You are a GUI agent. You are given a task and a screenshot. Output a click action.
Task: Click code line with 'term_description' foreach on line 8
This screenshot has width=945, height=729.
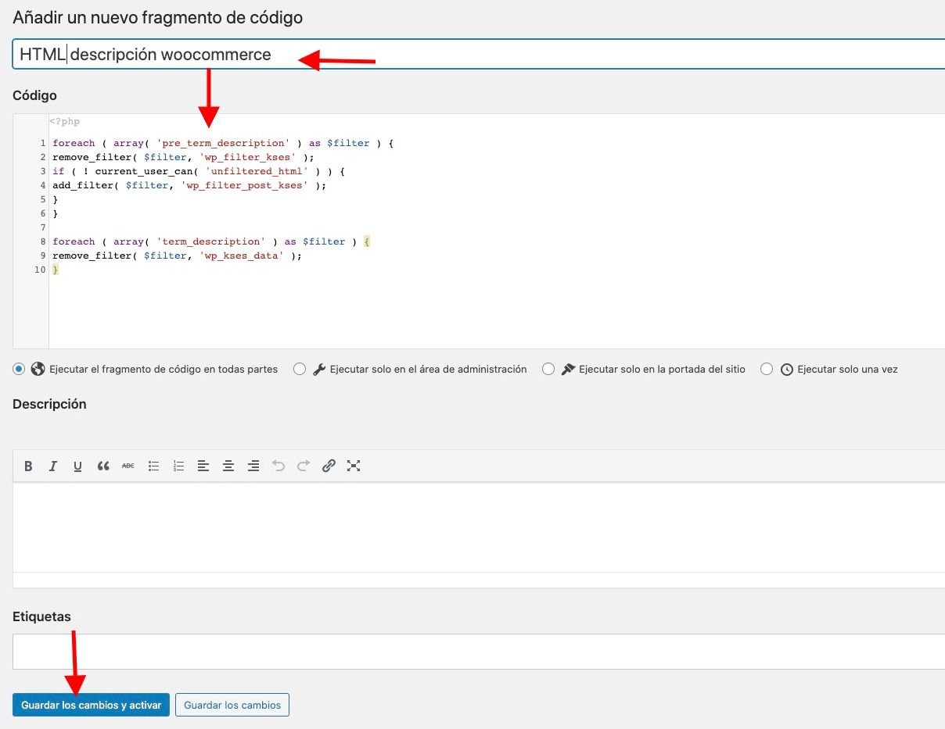click(x=211, y=241)
